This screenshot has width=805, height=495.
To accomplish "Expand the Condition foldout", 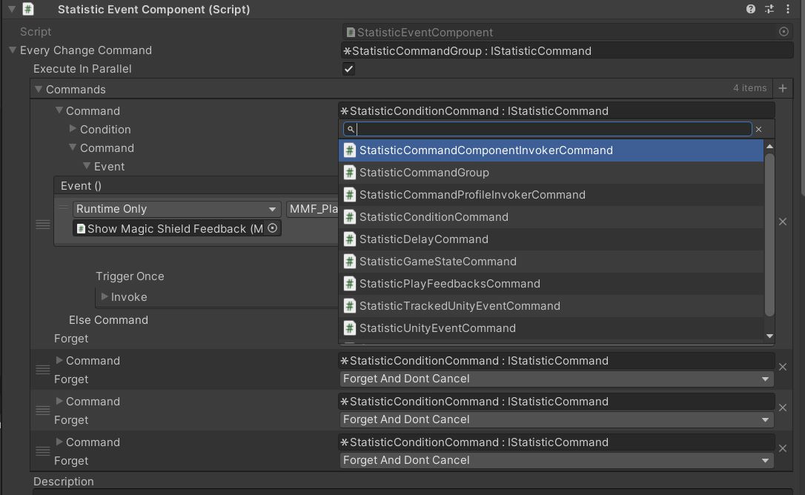I will coord(73,129).
